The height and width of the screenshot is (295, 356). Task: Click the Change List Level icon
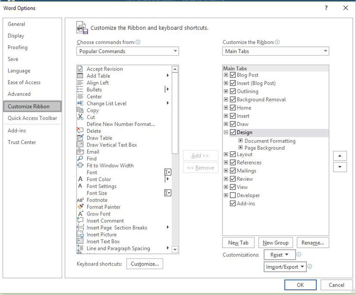pyautogui.click(x=80, y=103)
